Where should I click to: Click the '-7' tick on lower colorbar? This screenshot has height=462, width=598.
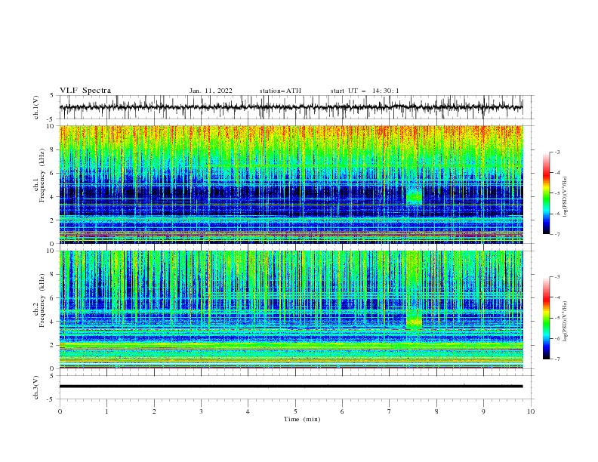[x=557, y=359]
